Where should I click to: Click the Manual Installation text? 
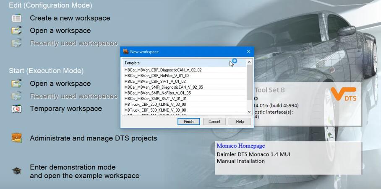pos(240,161)
